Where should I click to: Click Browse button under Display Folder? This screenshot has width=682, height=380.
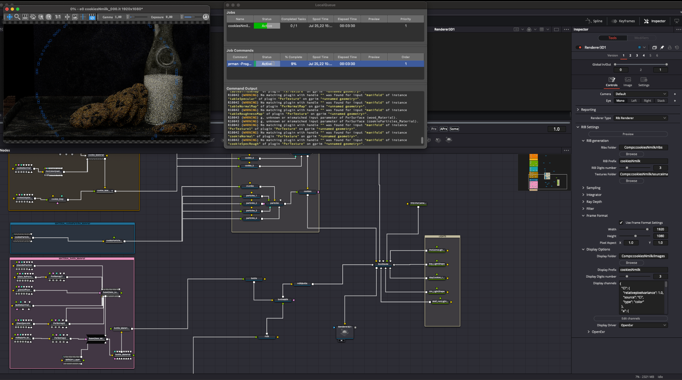coord(631,263)
